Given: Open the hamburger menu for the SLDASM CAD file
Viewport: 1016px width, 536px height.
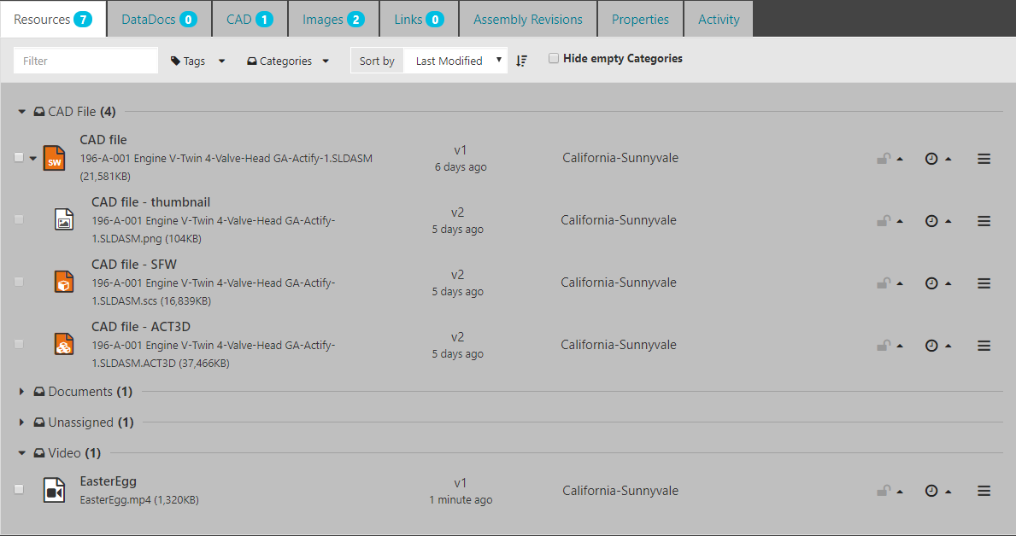Looking at the screenshot, I should [984, 159].
